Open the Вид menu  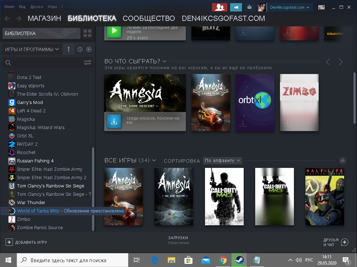(22, 7)
